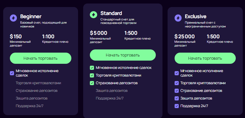Image resolution: width=245 pixels, height=118 pixels.
Task: Click disabled 24/7 support item in Beginner
Action: (x=30, y=106)
